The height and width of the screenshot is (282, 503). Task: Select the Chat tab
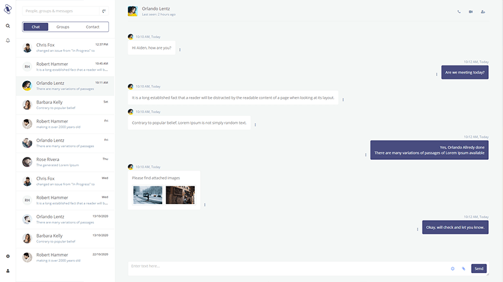tap(36, 27)
